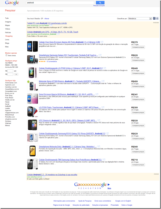The width and height of the screenshot is (161, 209).
Task: Click +1 badge next to HTC Desire A
Action: coord(99,120)
